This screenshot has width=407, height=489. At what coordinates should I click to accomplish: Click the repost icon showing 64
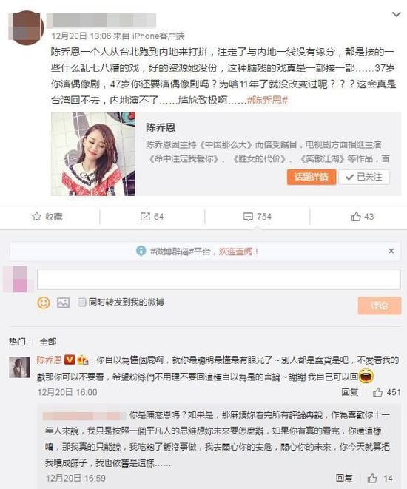(x=145, y=217)
